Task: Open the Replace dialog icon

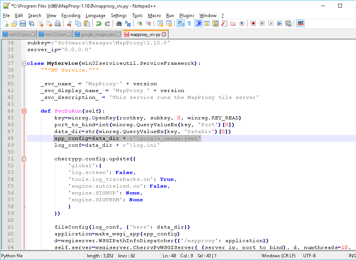Action: point(128,23)
